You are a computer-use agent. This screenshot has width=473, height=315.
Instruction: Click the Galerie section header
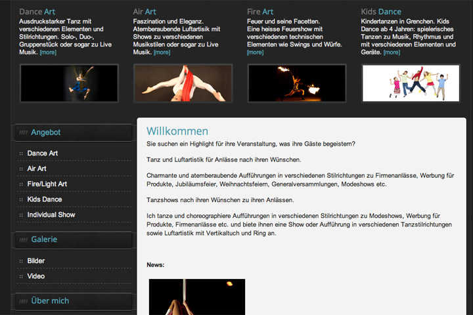74,240
